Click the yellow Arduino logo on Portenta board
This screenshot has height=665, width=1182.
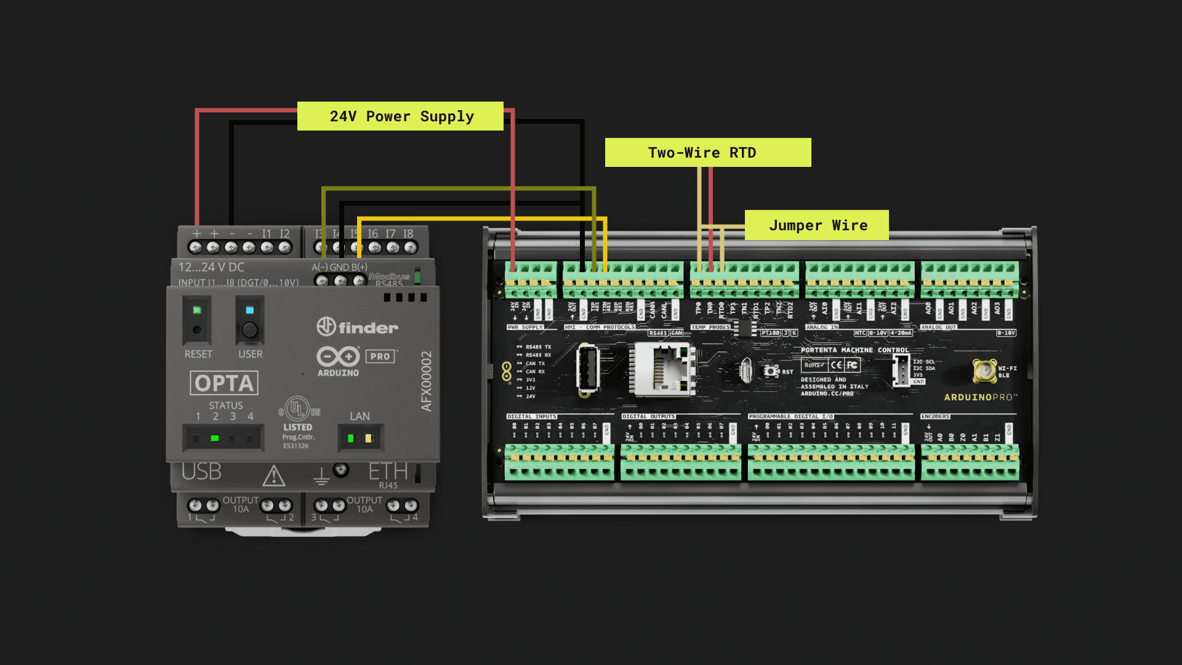click(507, 372)
